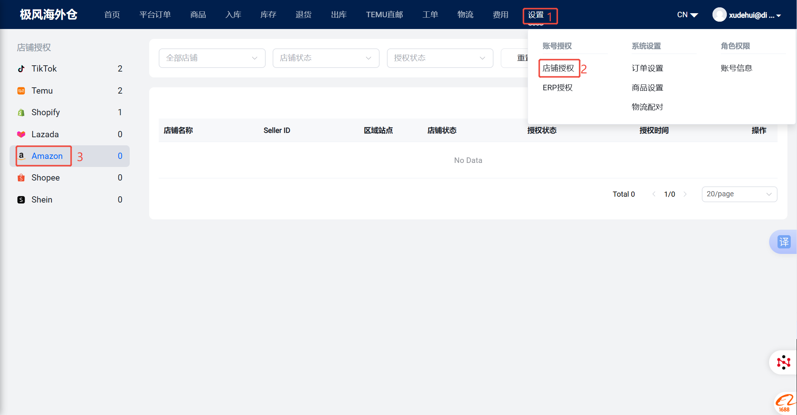
Task: Open the 费用 menu
Action: [x=500, y=15]
